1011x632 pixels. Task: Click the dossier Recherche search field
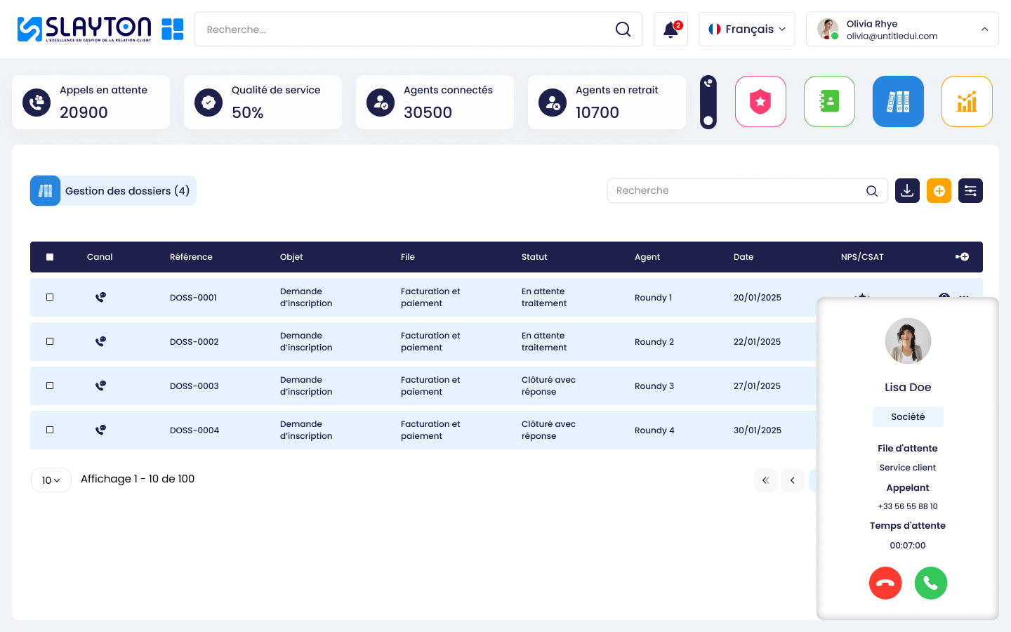point(737,191)
